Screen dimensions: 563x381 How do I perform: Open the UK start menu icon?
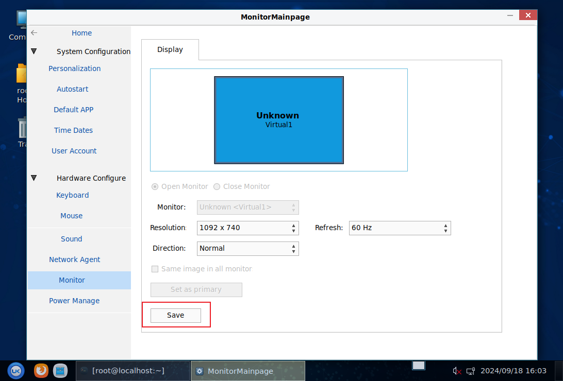pyautogui.click(x=15, y=370)
